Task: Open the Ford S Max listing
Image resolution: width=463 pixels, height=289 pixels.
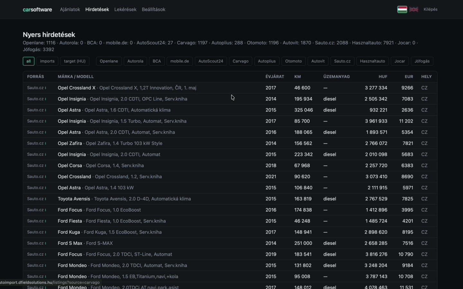Action: point(85,243)
